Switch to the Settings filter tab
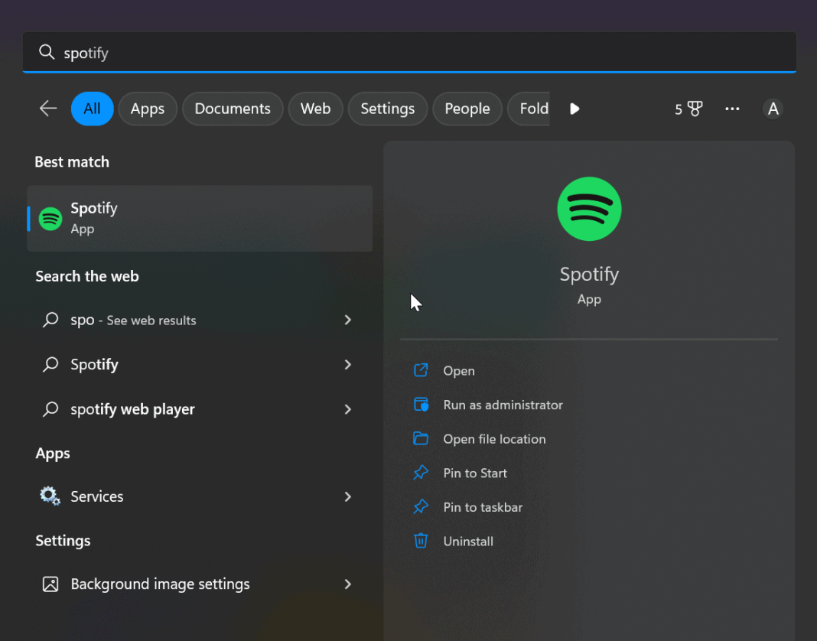The height and width of the screenshot is (641, 817). coord(387,109)
